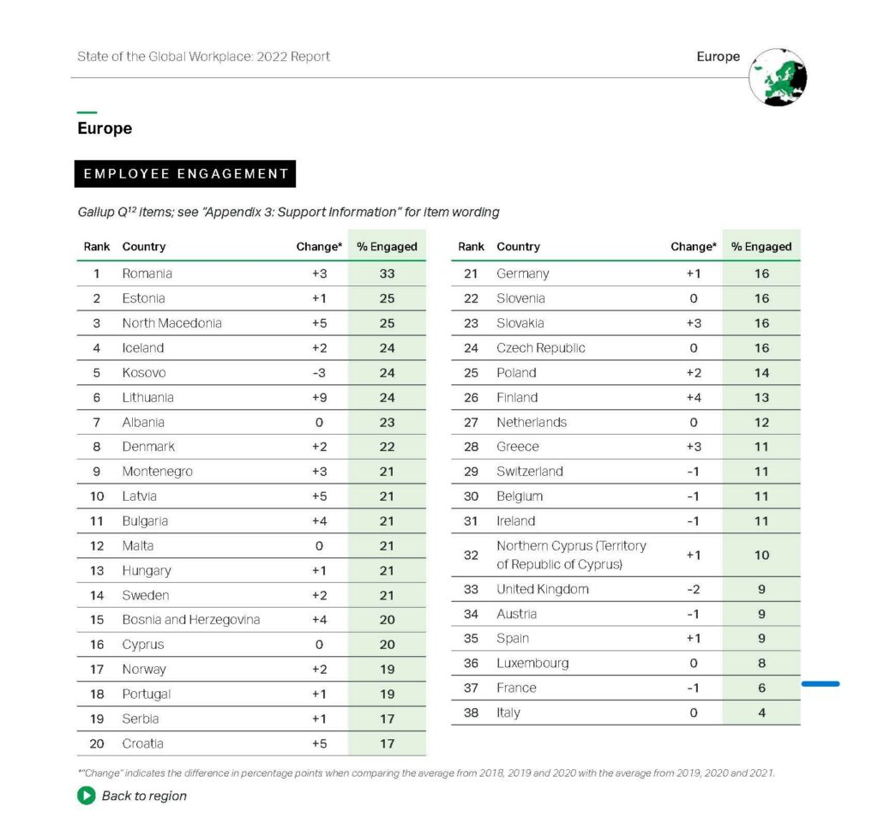
Task: Select the % Engaged header in right table
Action: [761, 246]
